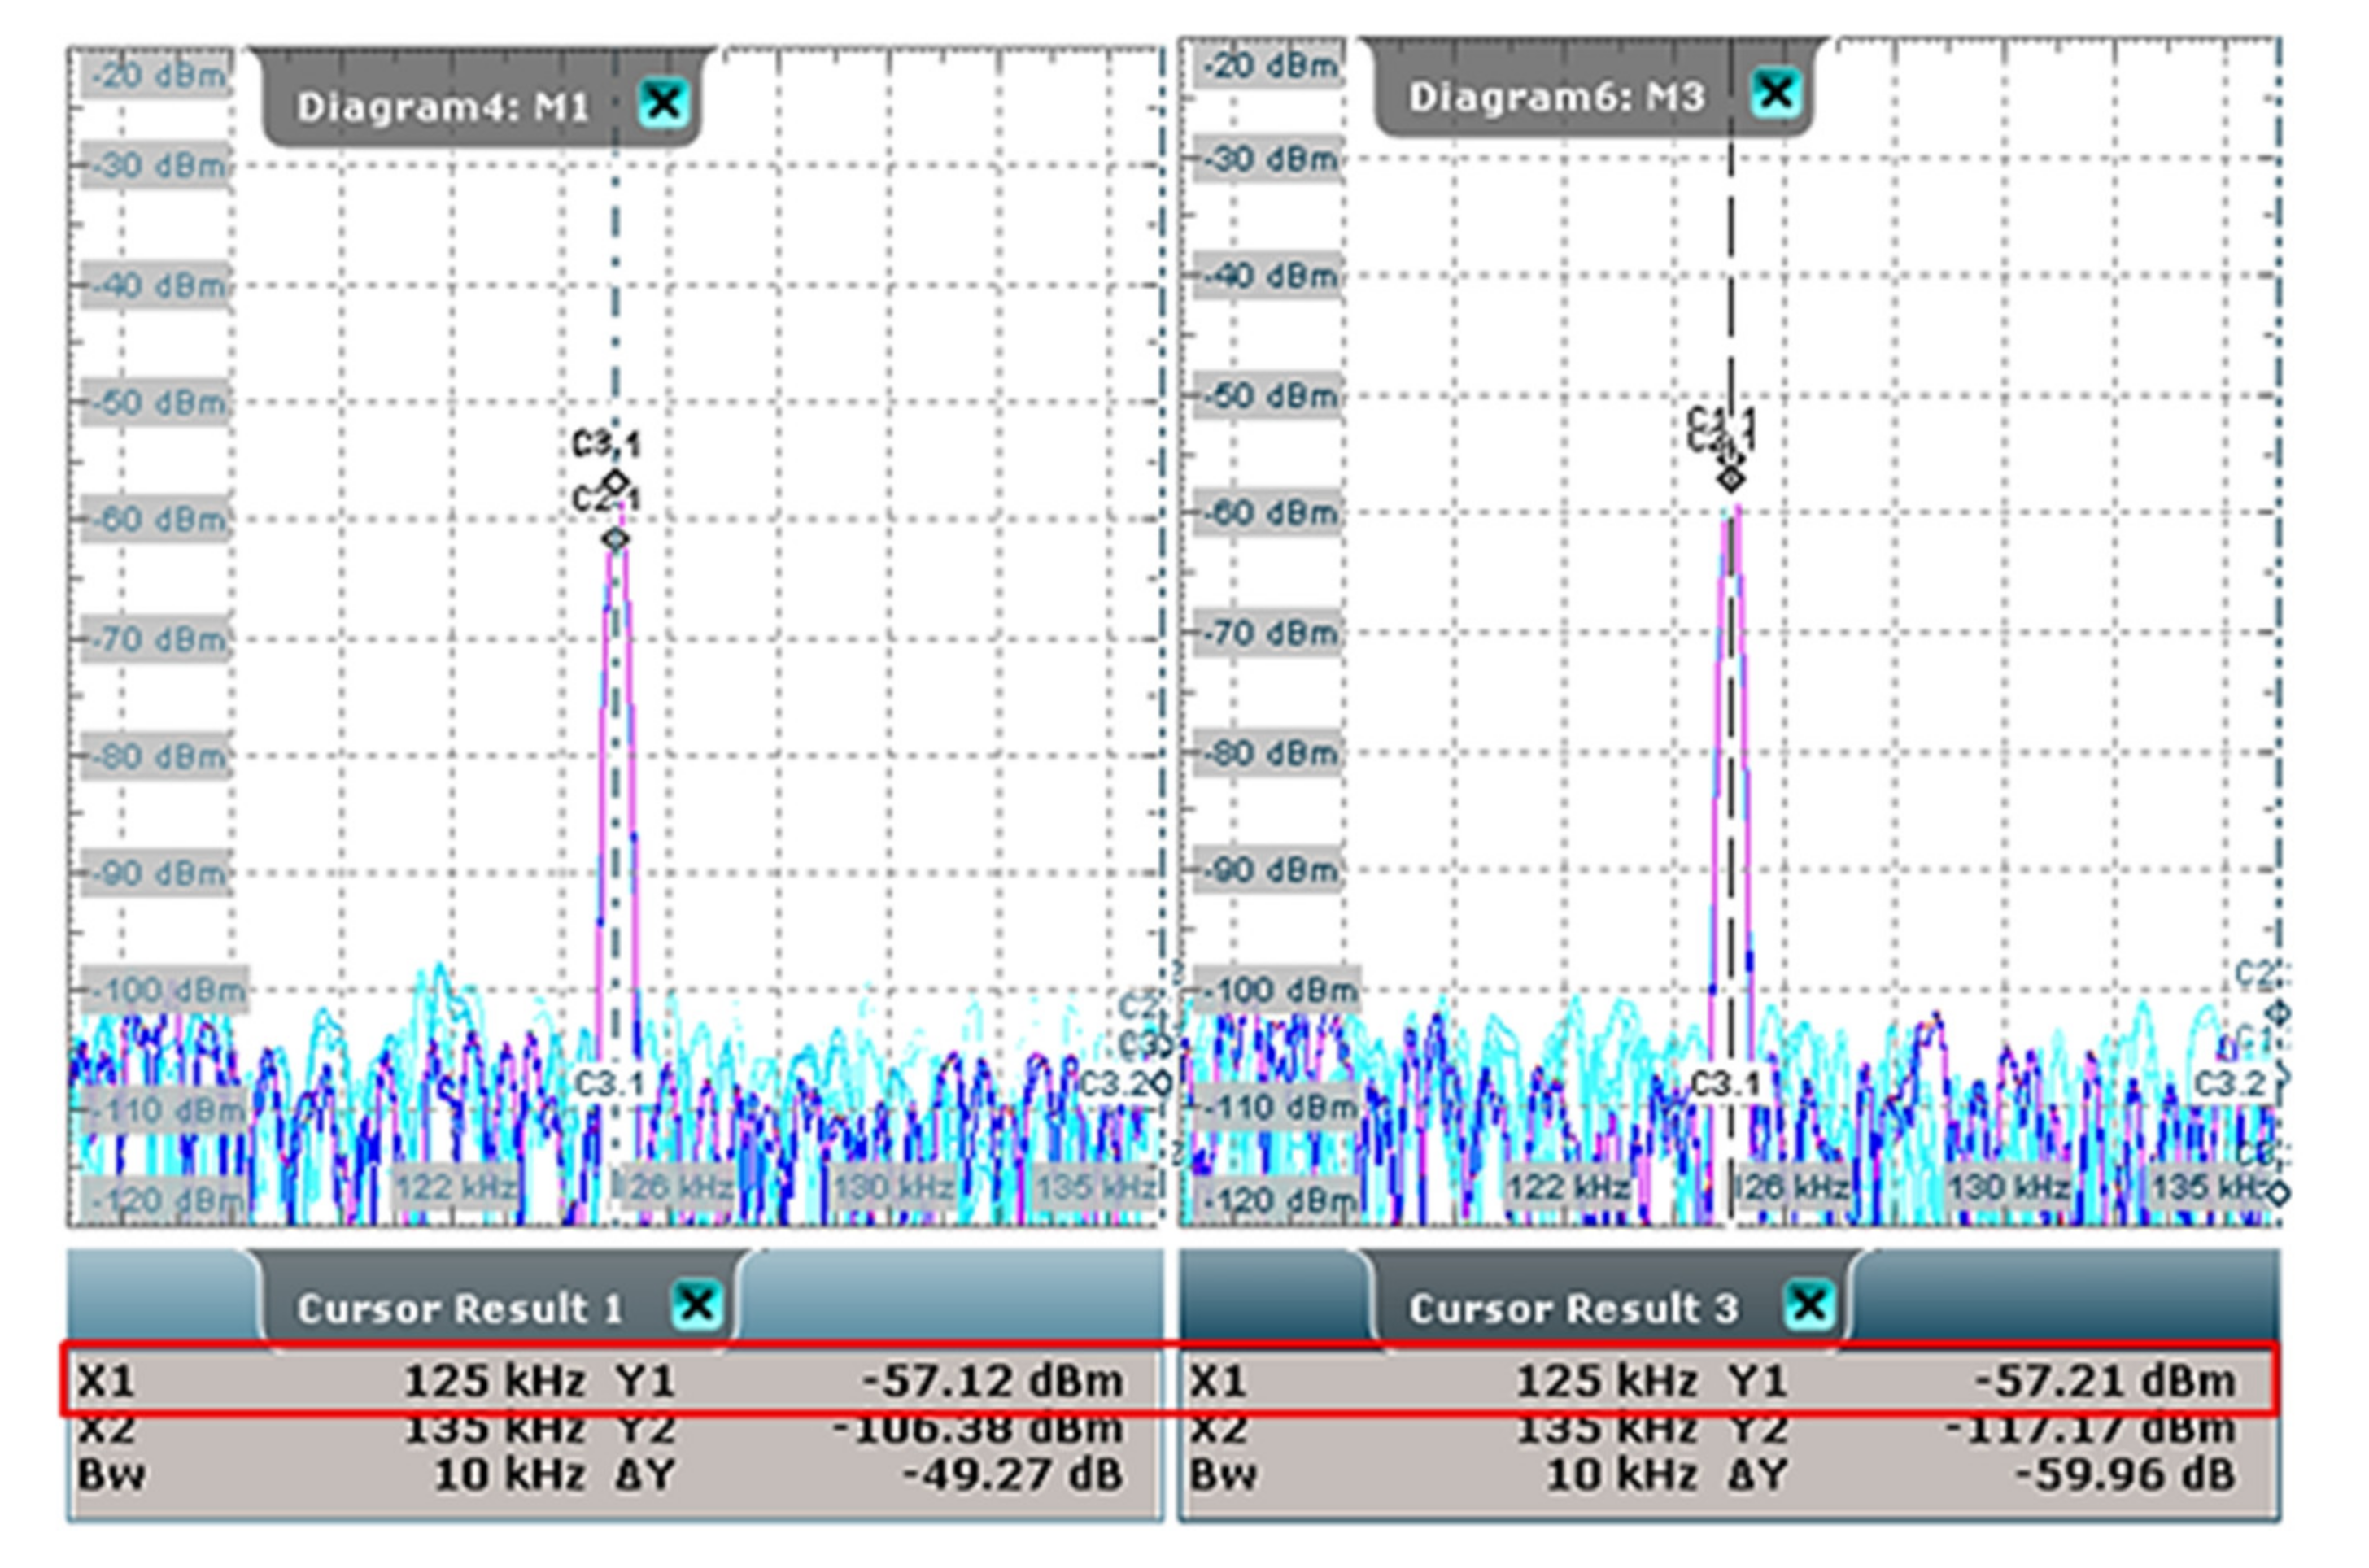The width and height of the screenshot is (2369, 1568).
Task: Click the -59.96 dB delta Y value
Action: coord(2124,1475)
